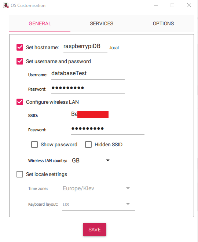The height and width of the screenshot is (242, 198).
Task: Open the Keyboard layout dropdown
Action: 99,204
